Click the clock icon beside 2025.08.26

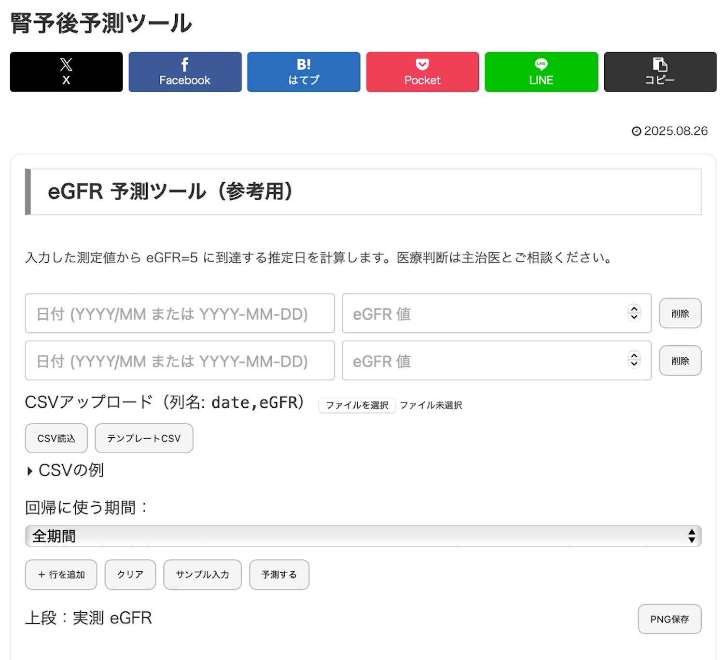point(637,131)
